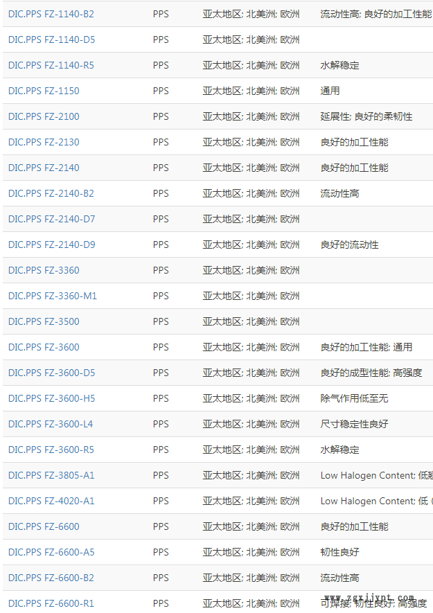Click '亚太地区; 北美洲; 欧洲' in FZ-3600-H5 row
Image resolution: width=433 pixels, height=613 pixels.
(x=251, y=398)
